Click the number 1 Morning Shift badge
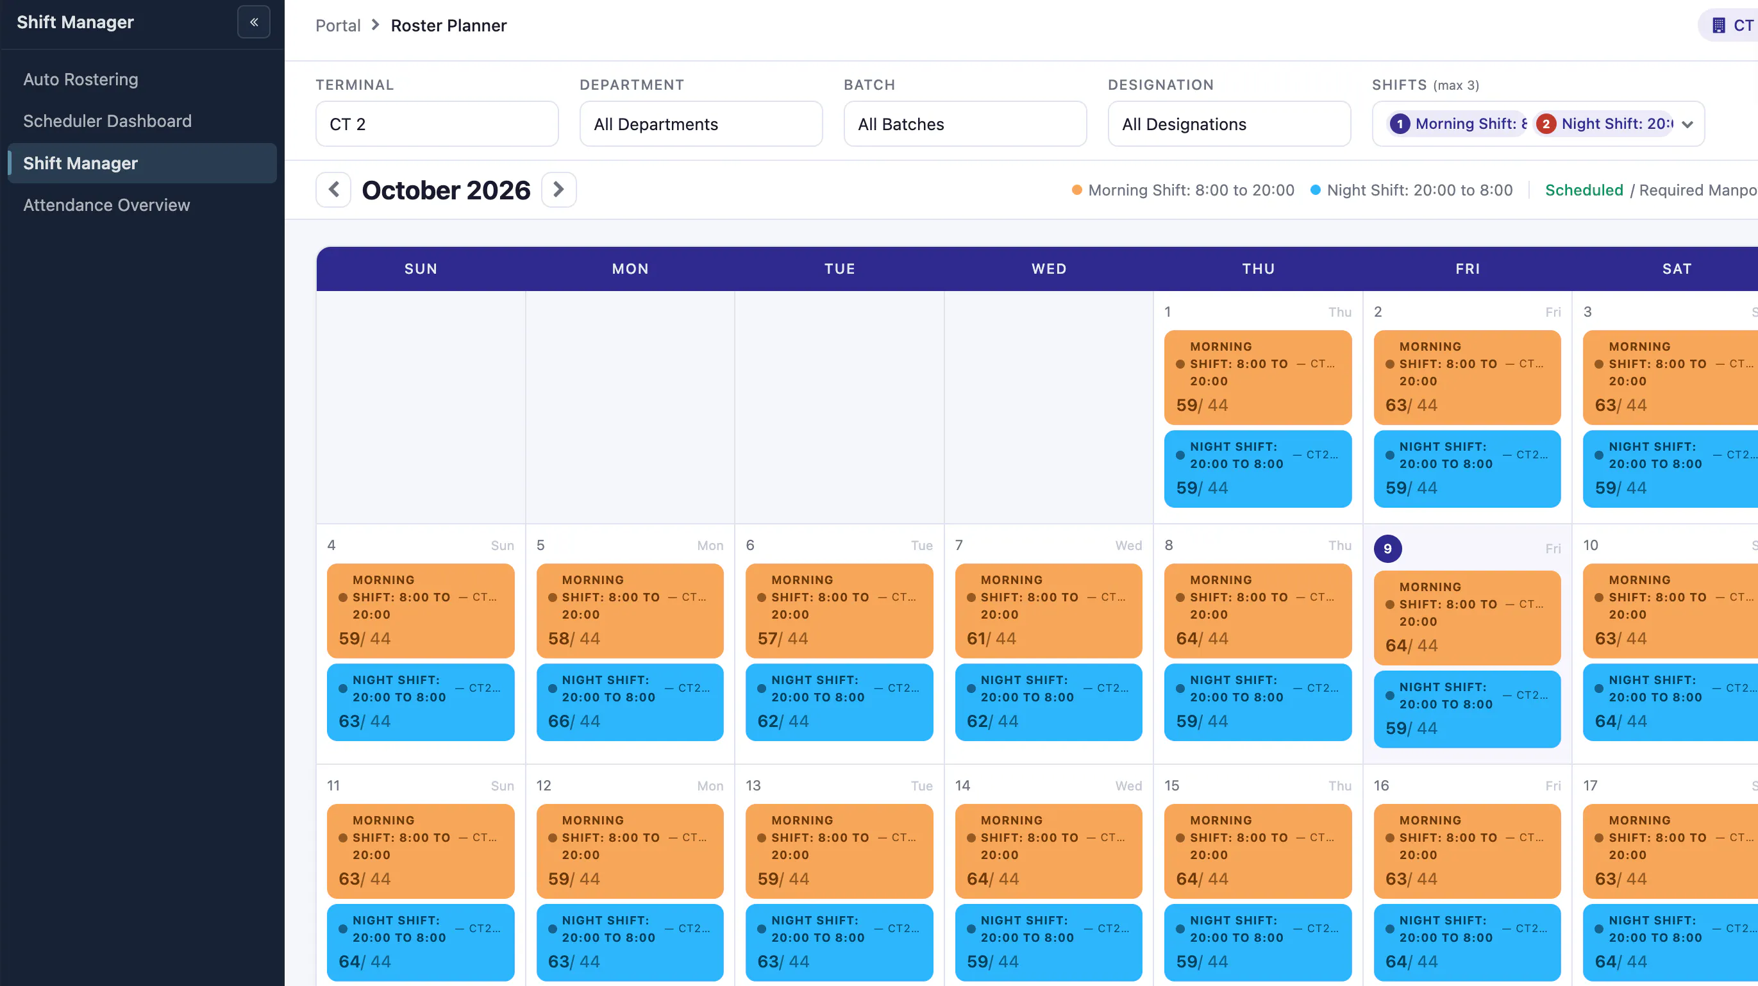Viewport: 1758px width, 986px height. pos(1400,124)
